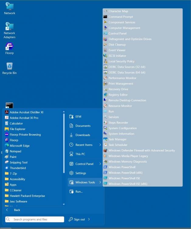Launch Adobe Acrobat XI Pro from the list
191x229 pixels.
point(24,118)
